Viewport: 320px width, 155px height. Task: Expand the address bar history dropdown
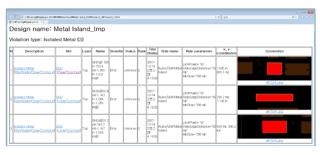(216, 17)
